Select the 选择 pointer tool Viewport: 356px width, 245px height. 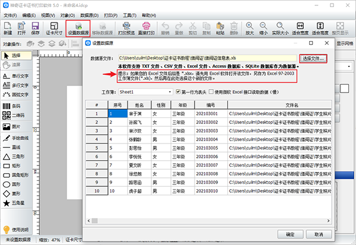click(x=17, y=55)
